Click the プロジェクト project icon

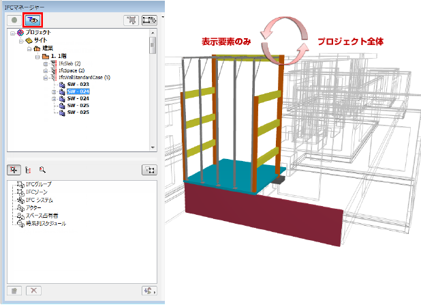click(x=20, y=33)
